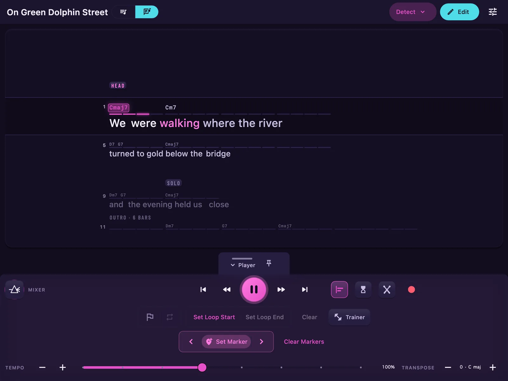The image size is (508, 381).
Task: Open the Trainer tool
Action: pyautogui.click(x=349, y=317)
